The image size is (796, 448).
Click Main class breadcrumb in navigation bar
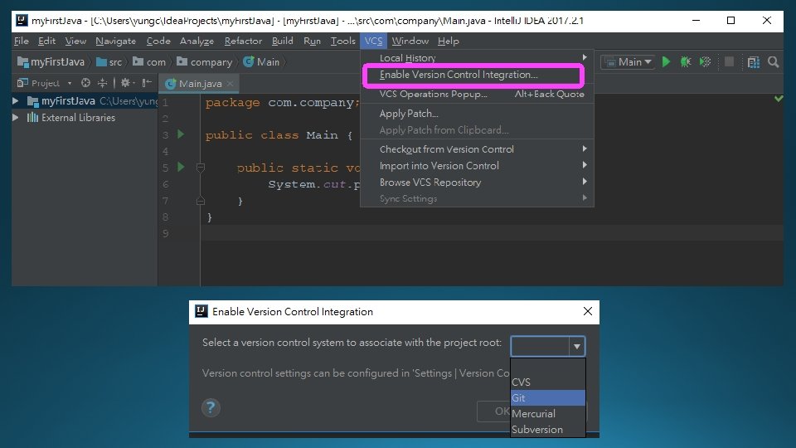261,62
